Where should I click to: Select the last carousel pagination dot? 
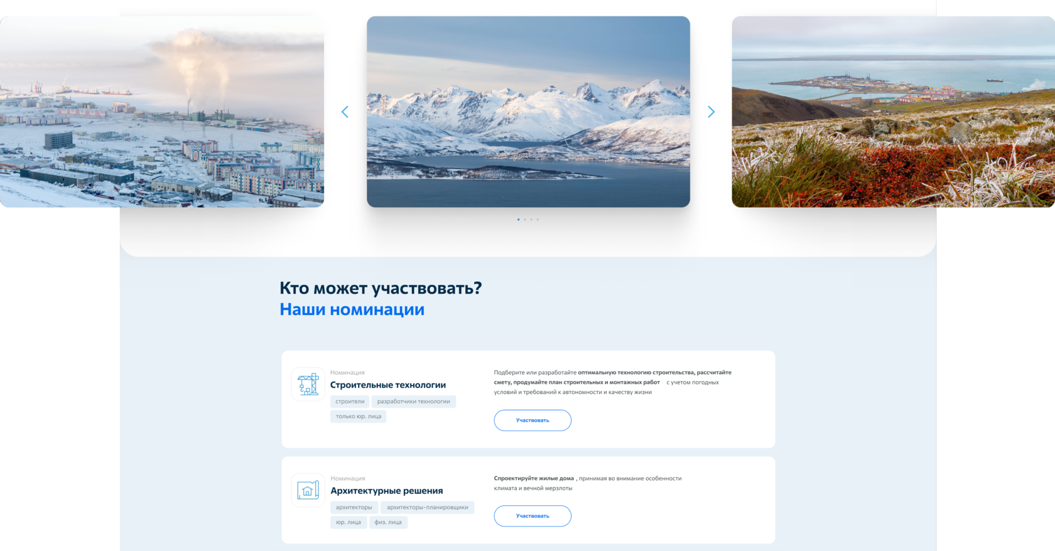coord(538,220)
